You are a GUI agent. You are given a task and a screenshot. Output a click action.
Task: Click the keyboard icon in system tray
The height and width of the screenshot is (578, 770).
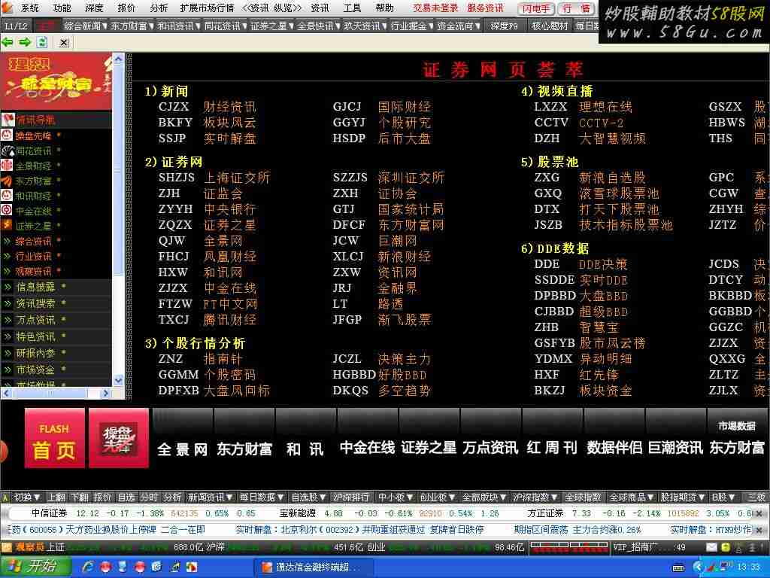point(678,567)
